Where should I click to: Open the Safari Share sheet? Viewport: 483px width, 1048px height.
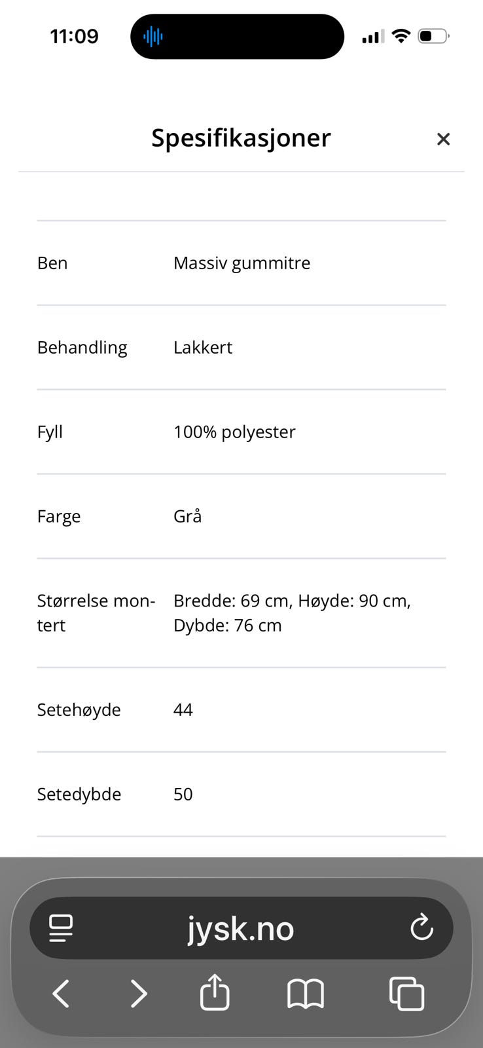point(215,993)
